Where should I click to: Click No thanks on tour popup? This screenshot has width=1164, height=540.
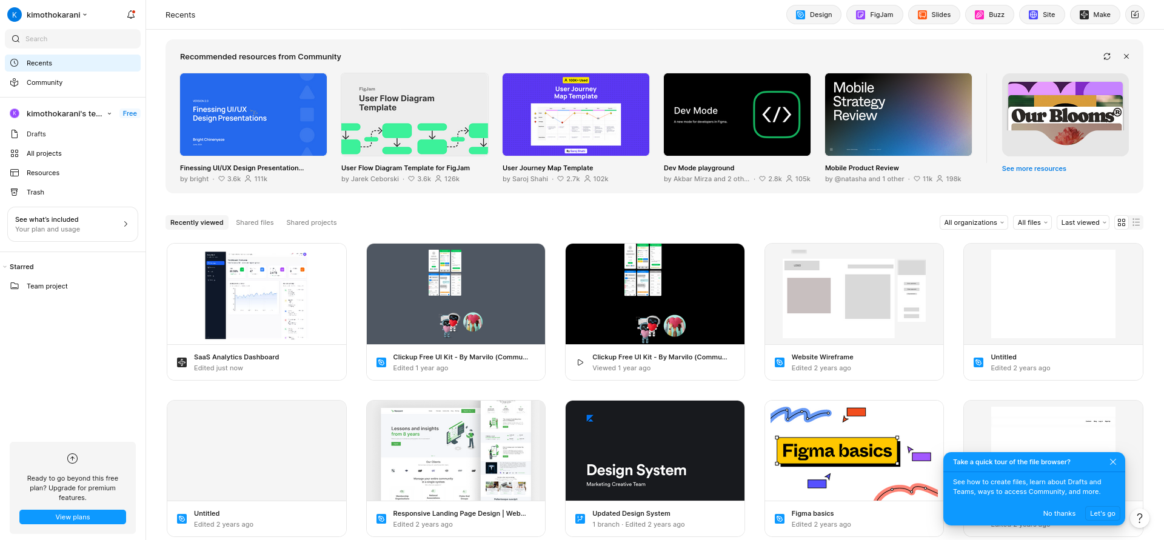click(1059, 513)
